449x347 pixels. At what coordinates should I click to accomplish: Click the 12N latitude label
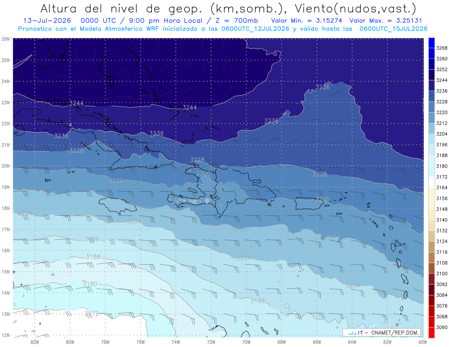pos(6,335)
